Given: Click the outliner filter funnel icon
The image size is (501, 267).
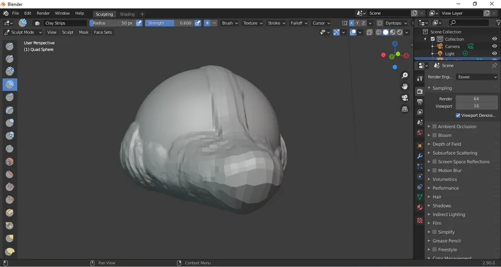Looking at the screenshot, I should [498, 23].
